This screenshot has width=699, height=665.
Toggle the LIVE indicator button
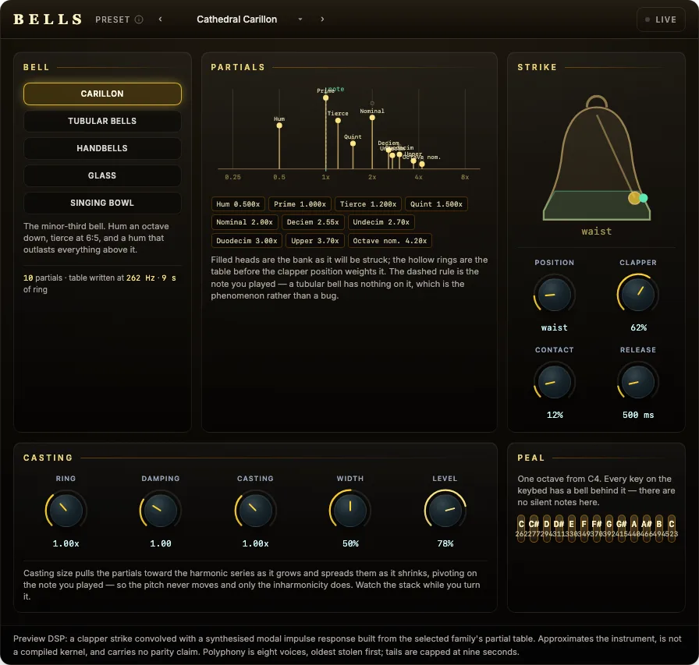tap(661, 19)
